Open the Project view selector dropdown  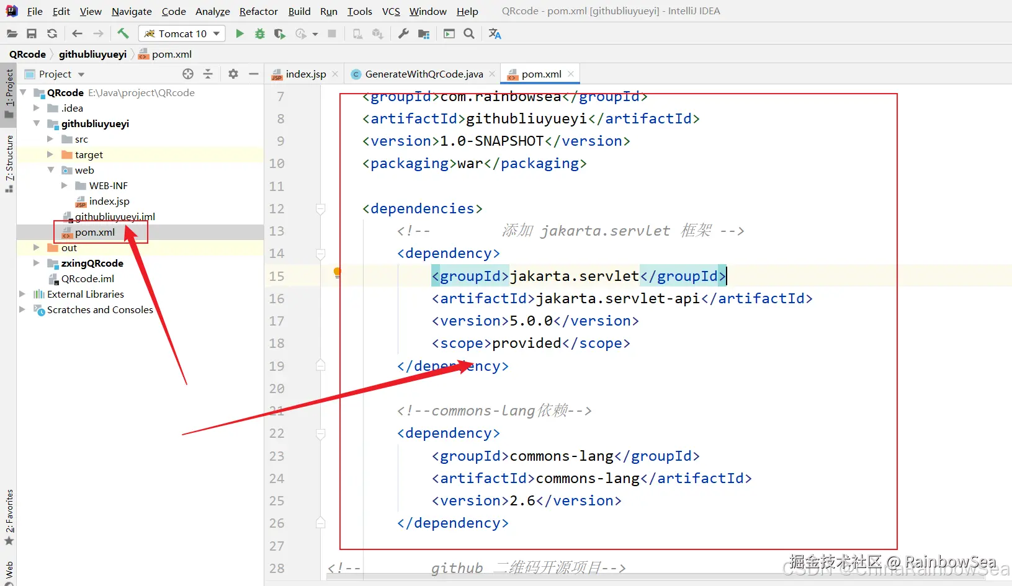click(x=81, y=74)
